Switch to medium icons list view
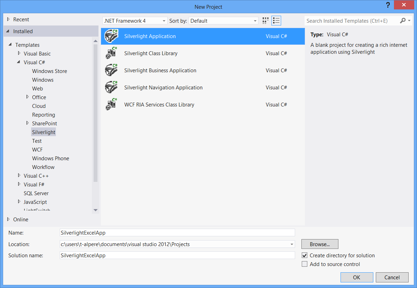The width and height of the screenshot is (417, 288). pyautogui.click(x=276, y=21)
